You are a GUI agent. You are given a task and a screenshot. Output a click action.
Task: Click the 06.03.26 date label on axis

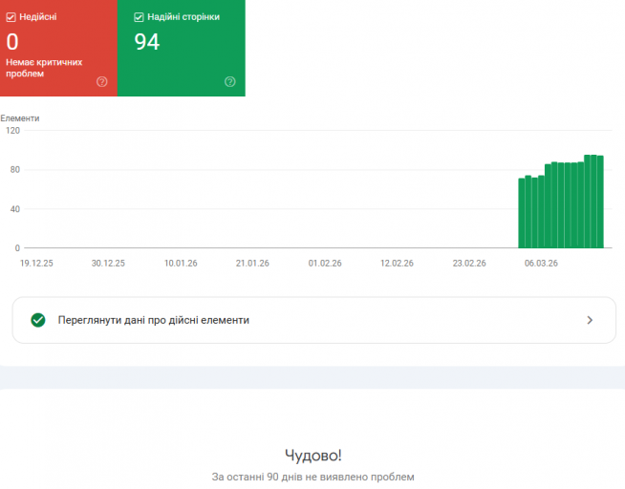point(541,264)
